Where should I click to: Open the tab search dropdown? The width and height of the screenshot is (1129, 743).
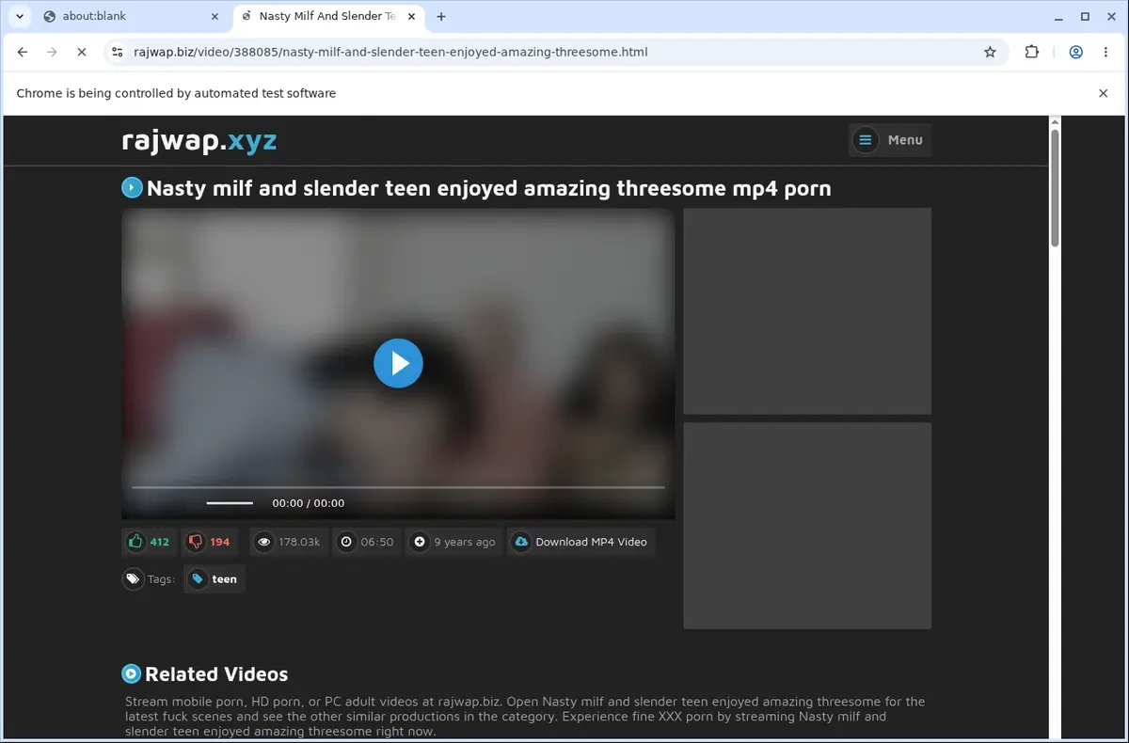pos(19,16)
